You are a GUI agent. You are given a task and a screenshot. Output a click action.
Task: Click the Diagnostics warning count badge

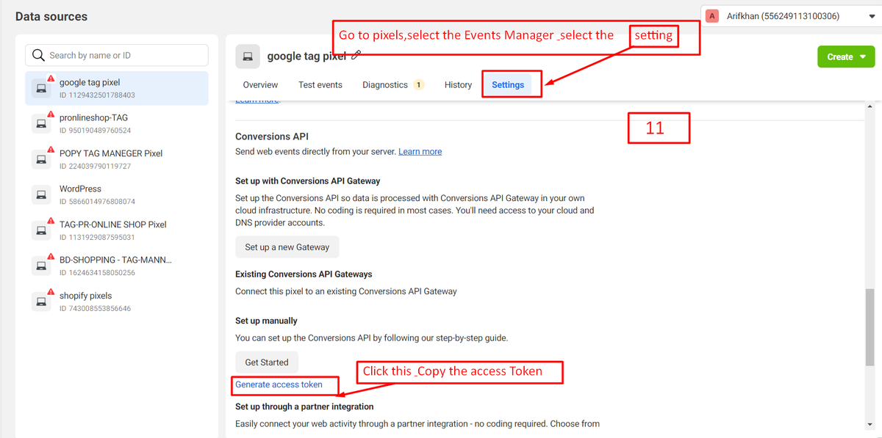418,85
